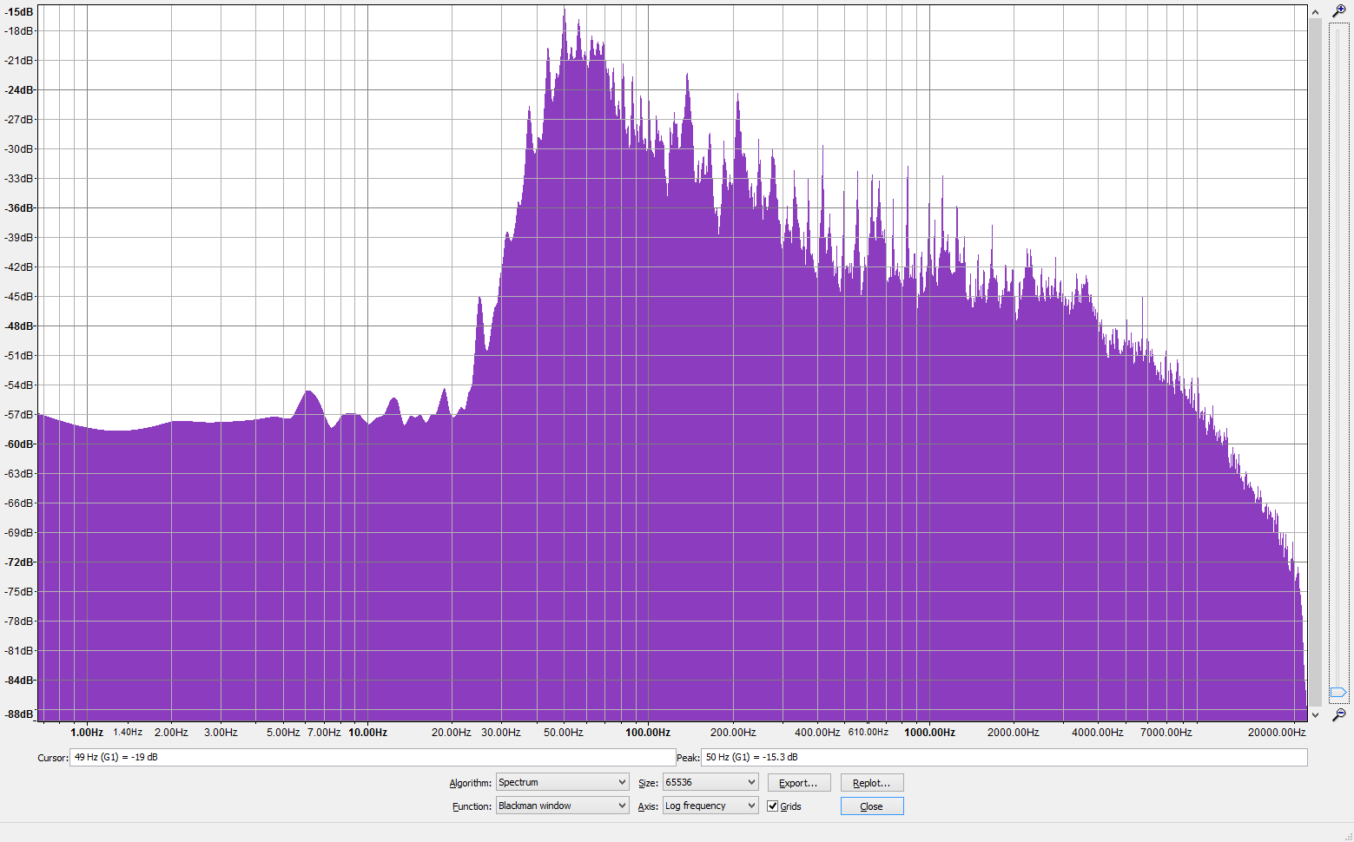Click inside the Peak readout field

(1003, 757)
